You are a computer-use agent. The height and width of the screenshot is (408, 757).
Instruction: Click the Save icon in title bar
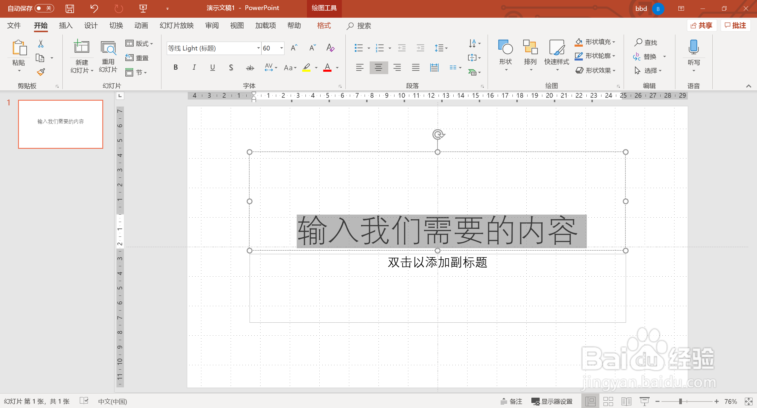tap(69, 8)
